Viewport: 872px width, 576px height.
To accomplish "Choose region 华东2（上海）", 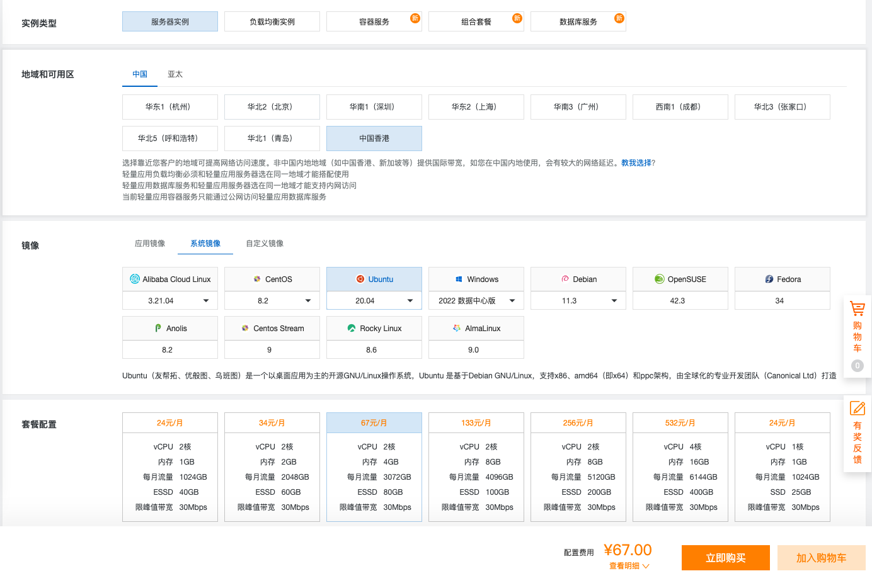I will (x=476, y=107).
